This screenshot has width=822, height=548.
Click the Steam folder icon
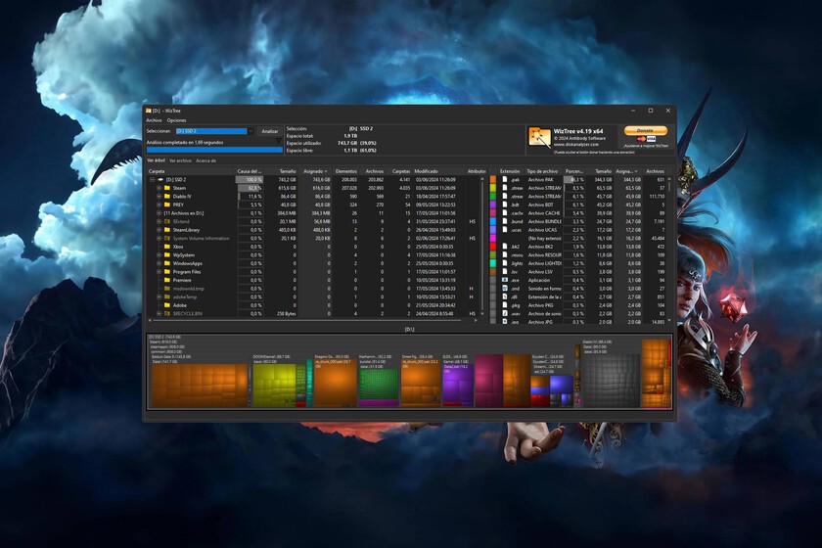[x=167, y=188]
